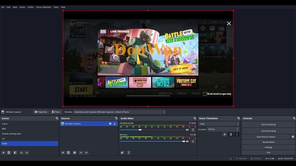This screenshot has height=166, width=296.
Task: Toggle lock on Window Capture source
Action: (114, 124)
